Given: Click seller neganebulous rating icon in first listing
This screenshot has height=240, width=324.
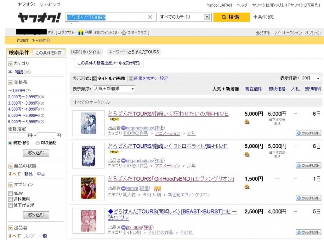Looking at the screenshot, I should click(x=123, y=128).
